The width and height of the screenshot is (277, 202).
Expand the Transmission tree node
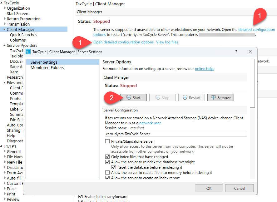tap(5, 24)
